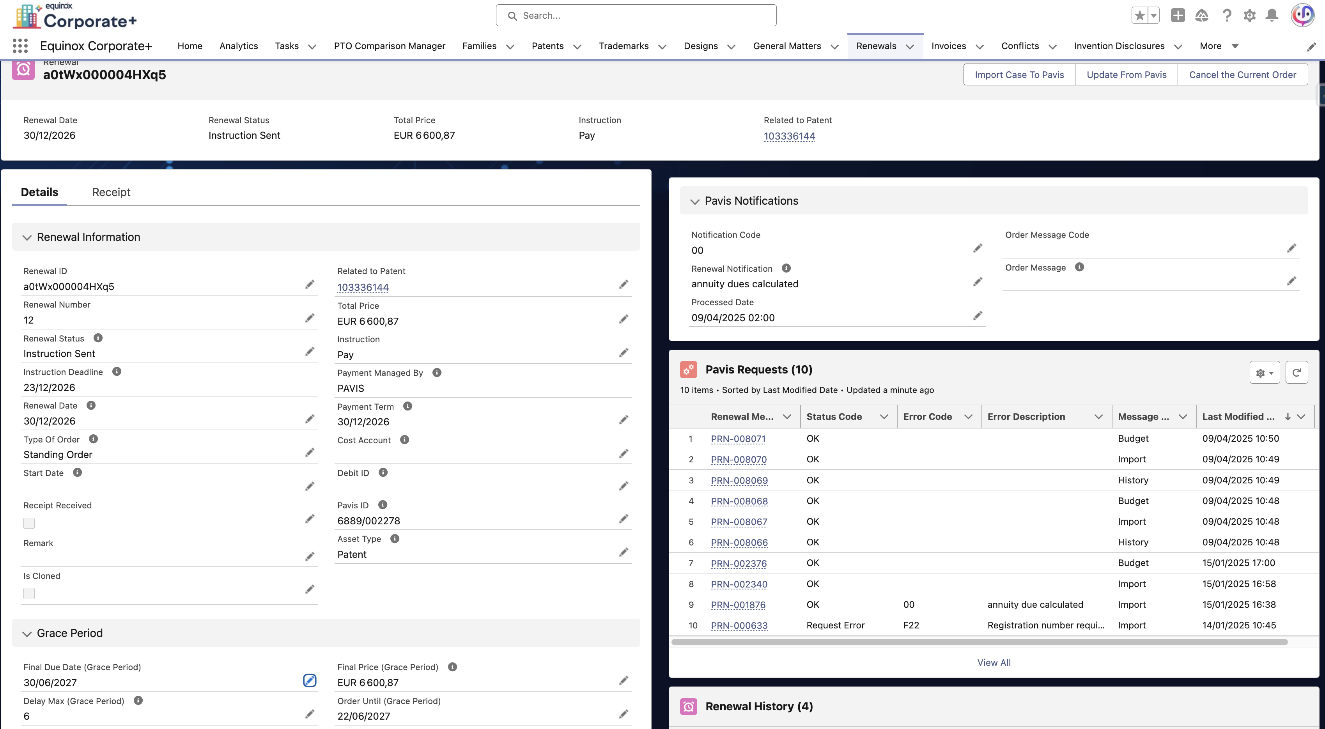This screenshot has height=729, width=1325.
Task: Open the Setup gear icon
Action: click(x=1249, y=16)
